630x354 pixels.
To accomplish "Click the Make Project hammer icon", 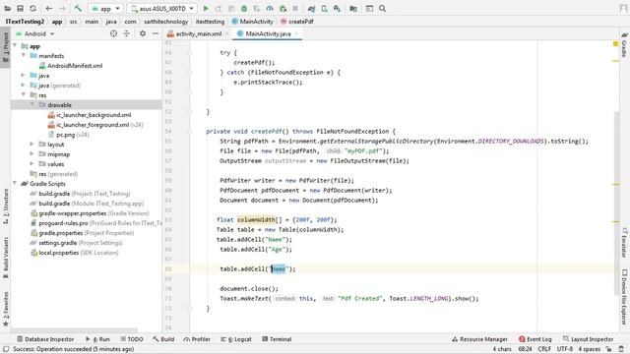I will [78, 9].
